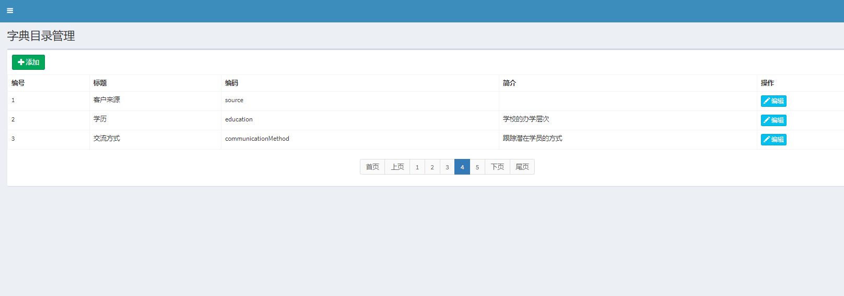Select the 跟踪潜在学员的方式 description cell

(628, 140)
